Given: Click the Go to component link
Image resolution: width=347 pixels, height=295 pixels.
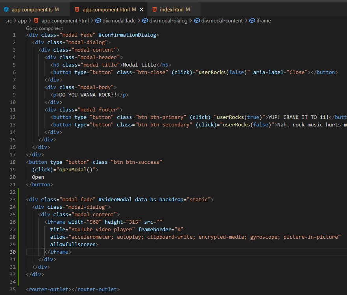Looking at the screenshot, I should [x=44, y=28].
